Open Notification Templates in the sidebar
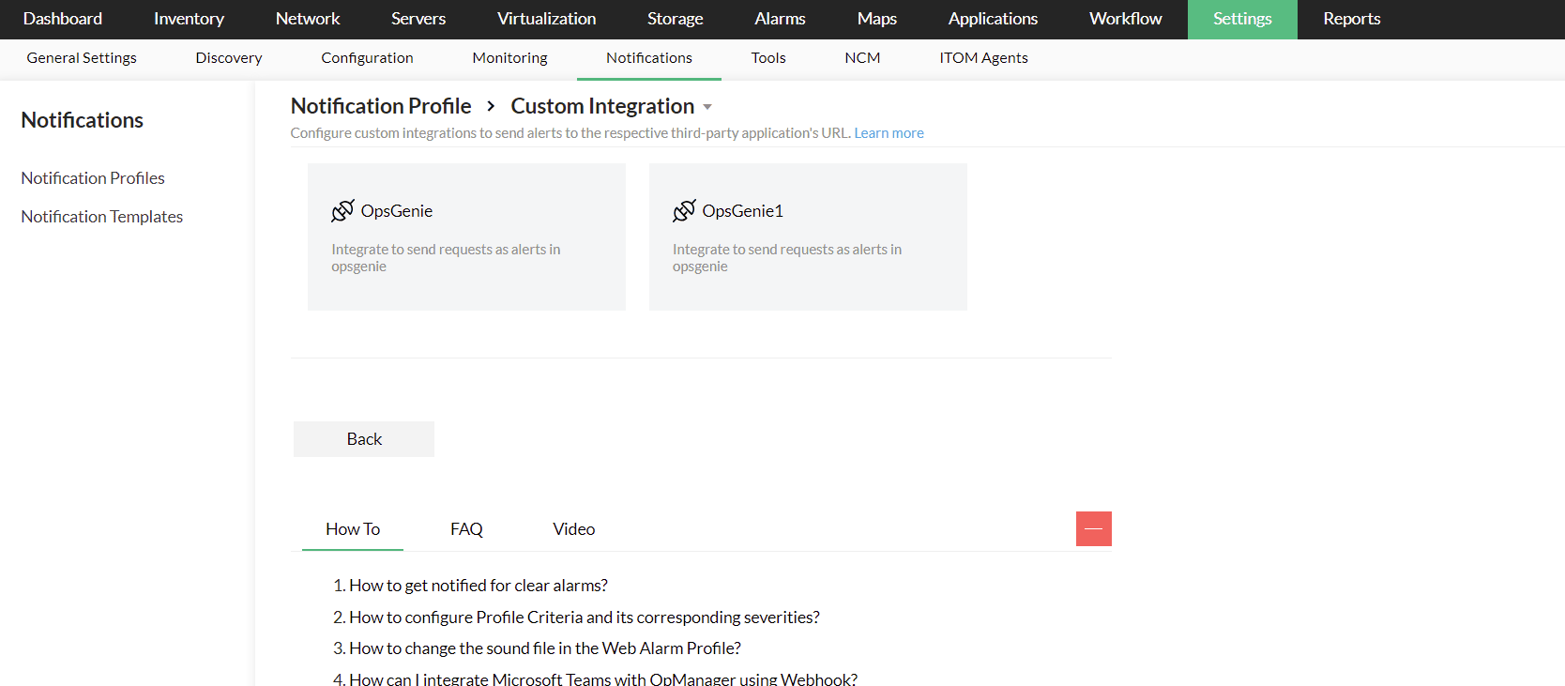Image resolution: width=1565 pixels, height=686 pixels. (102, 217)
